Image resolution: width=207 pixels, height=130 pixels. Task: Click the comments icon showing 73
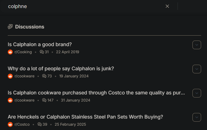click(44, 76)
